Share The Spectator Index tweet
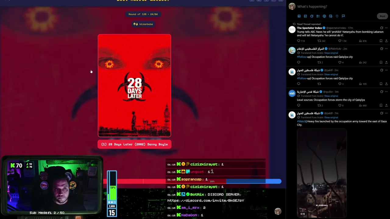This screenshot has height=219, width=390. click(386, 41)
